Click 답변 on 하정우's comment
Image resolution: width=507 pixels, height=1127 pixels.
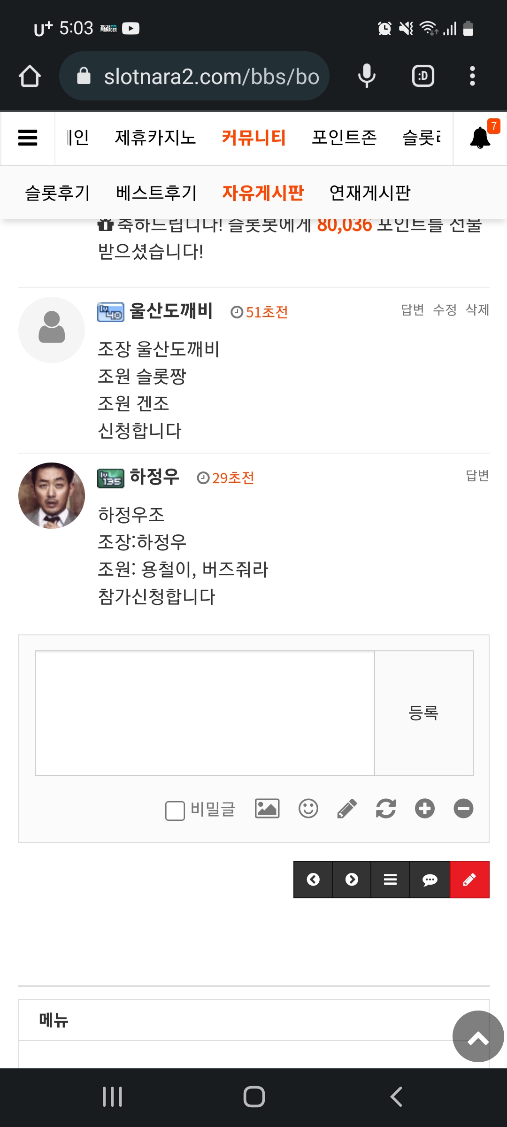point(477,476)
